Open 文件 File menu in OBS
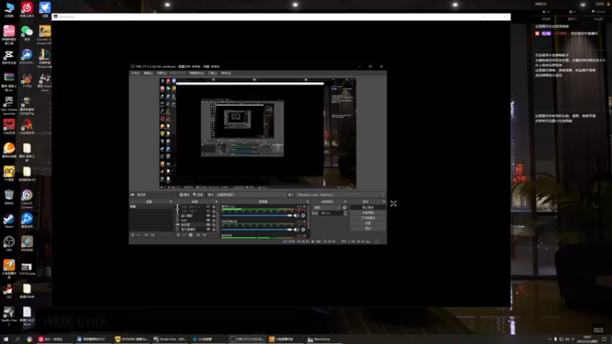 (135, 73)
